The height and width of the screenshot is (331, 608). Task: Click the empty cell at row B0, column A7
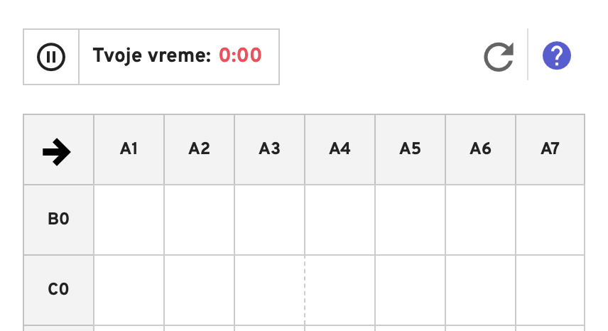[550, 219]
